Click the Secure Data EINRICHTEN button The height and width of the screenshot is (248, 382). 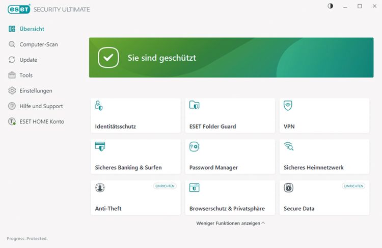[353, 186]
